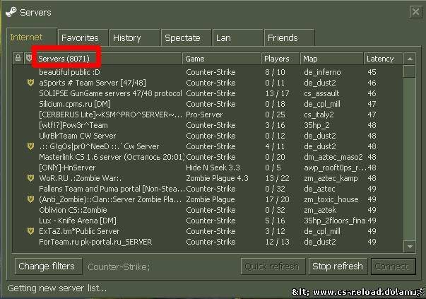Select the '[ONlY]-HnServer' row

click(208, 168)
